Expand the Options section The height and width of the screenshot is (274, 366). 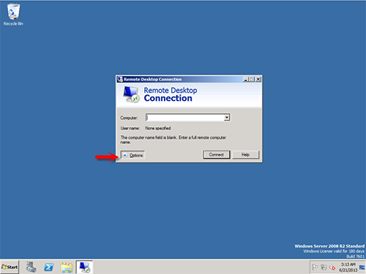(x=132, y=155)
